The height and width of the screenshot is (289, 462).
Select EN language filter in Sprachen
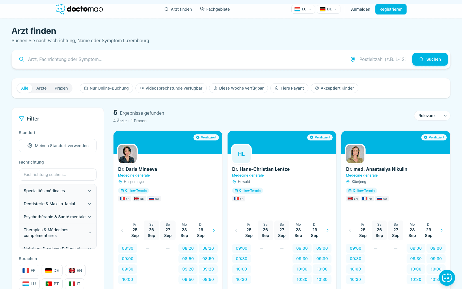(x=75, y=271)
